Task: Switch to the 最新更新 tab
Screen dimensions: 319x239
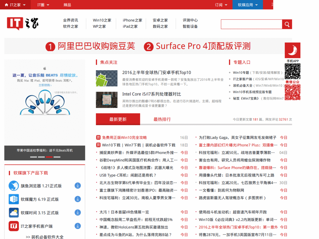Action: pyautogui.click(x=118, y=119)
